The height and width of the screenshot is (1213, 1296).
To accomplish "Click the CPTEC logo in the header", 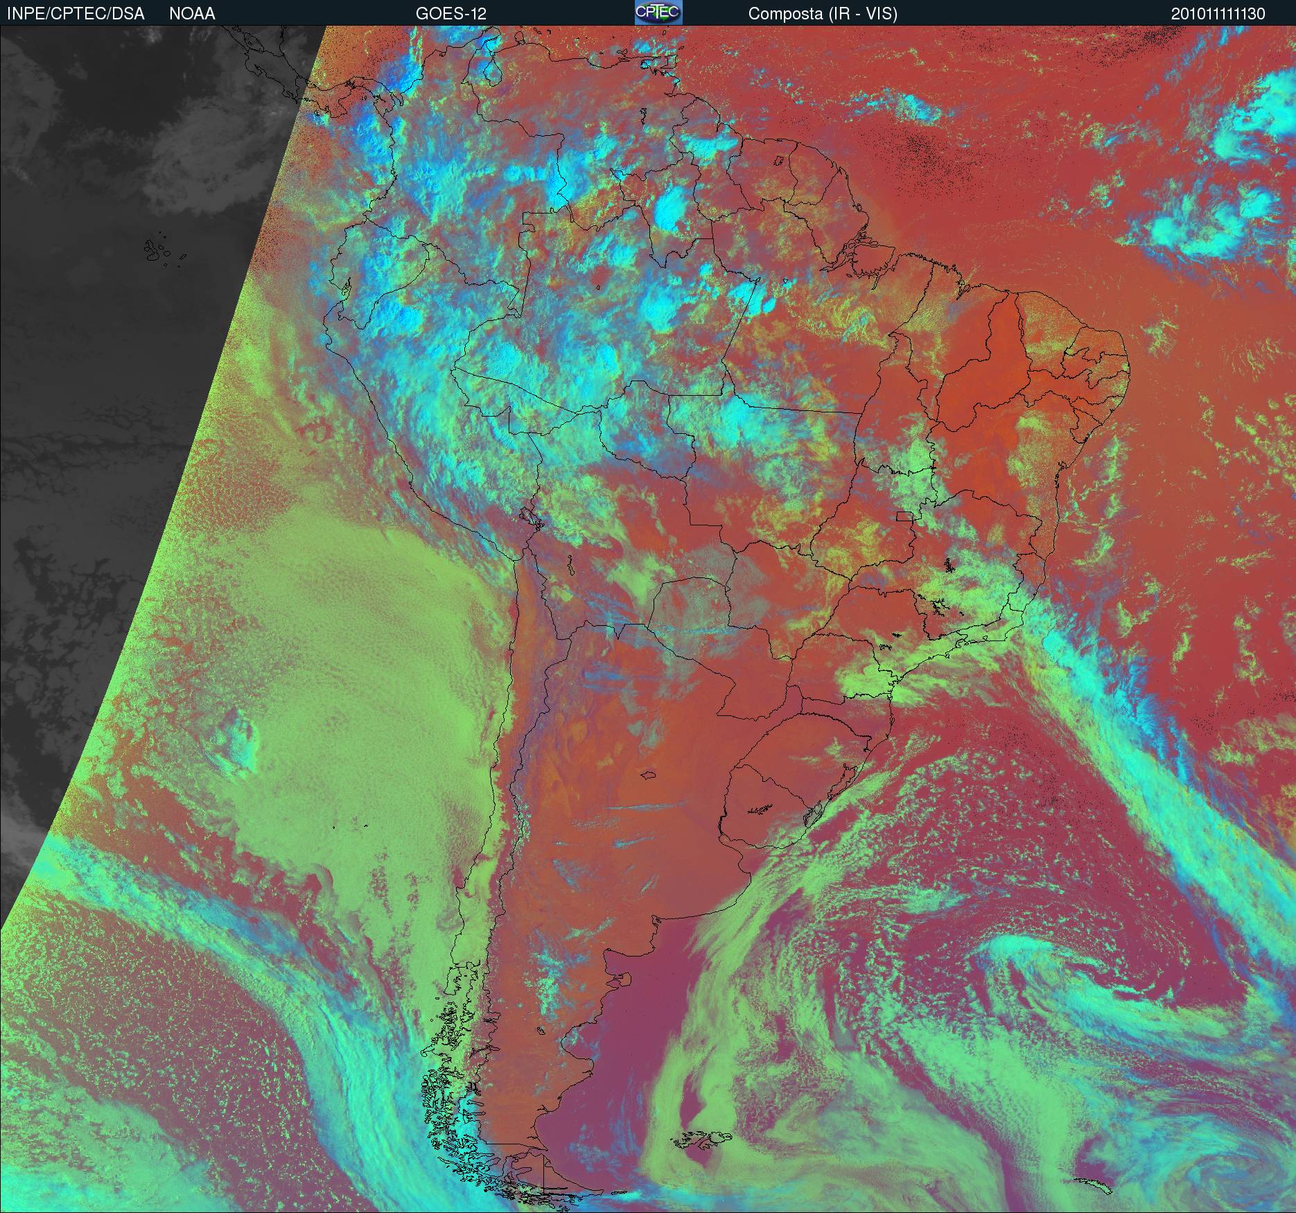I will coord(658,12).
